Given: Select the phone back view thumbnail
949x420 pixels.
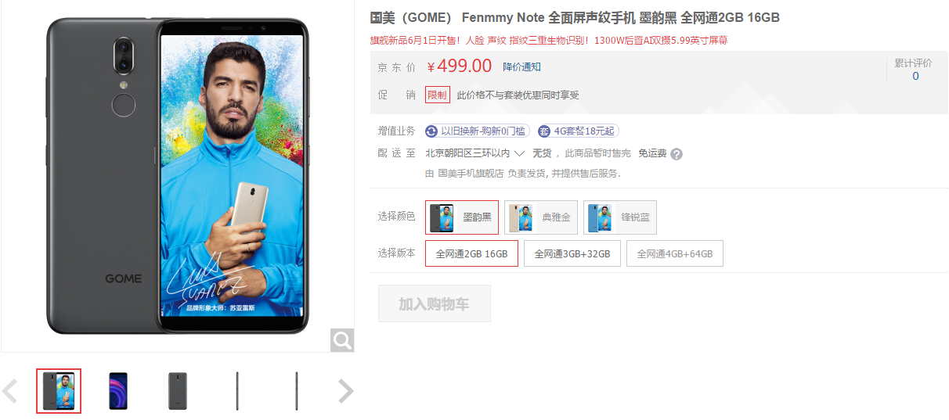Looking at the screenshot, I should pyautogui.click(x=178, y=391).
